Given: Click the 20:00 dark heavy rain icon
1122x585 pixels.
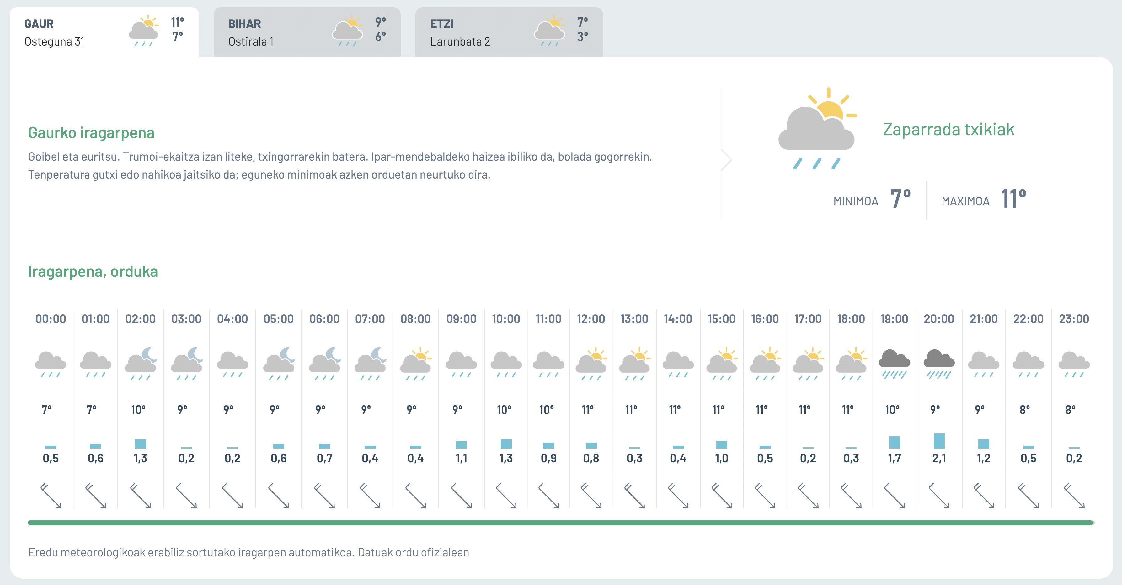Looking at the screenshot, I should (939, 364).
